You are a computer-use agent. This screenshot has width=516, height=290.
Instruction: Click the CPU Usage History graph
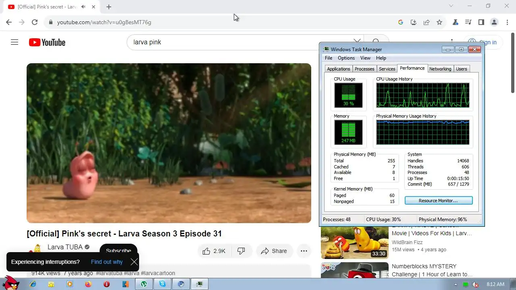coord(423,95)
